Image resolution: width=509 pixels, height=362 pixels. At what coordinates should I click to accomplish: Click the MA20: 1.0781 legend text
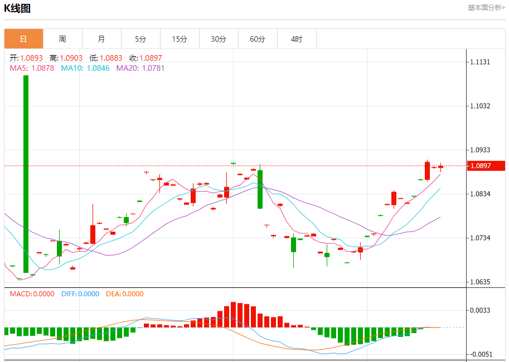(140, 68)
